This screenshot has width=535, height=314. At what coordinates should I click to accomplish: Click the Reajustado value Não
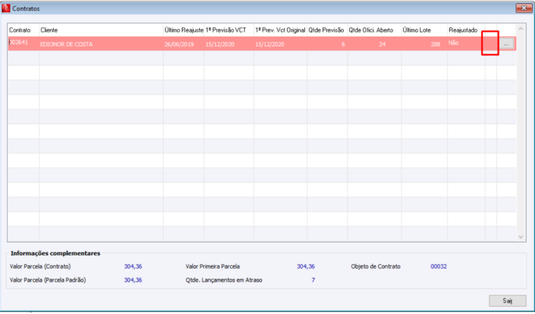click(454, 43)
